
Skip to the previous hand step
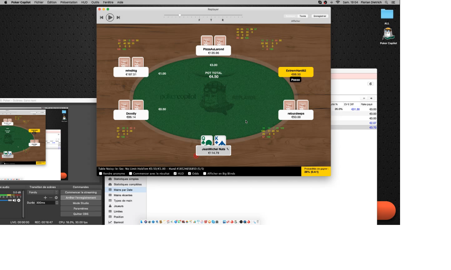coord(101,18)
